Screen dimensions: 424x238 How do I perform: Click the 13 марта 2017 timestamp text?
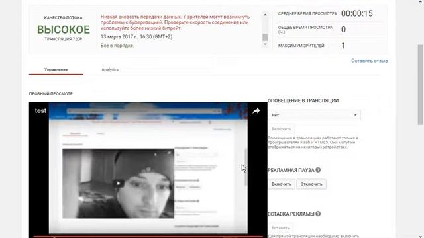[x=136, y=36]
